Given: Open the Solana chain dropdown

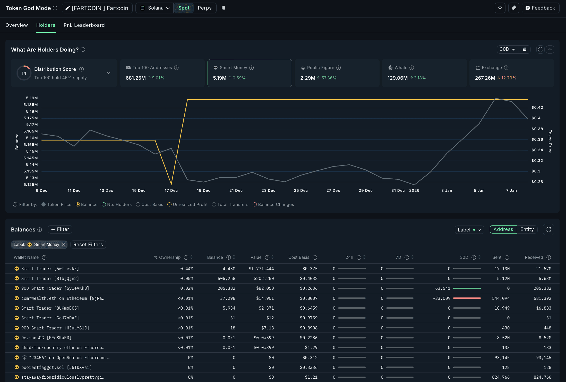Looking at the screenshot, I should pyautogui.click(x=155, y=8).
